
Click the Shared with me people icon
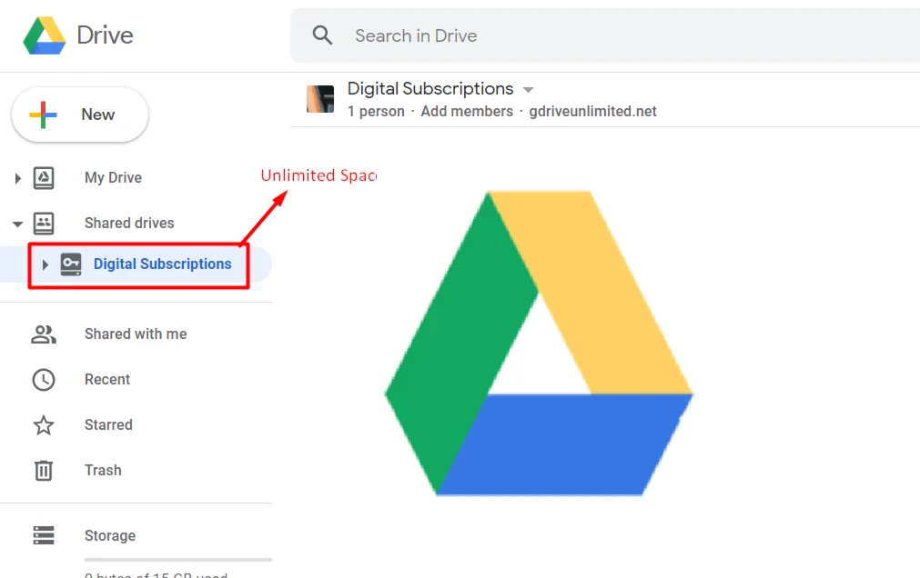pos(44,334)
